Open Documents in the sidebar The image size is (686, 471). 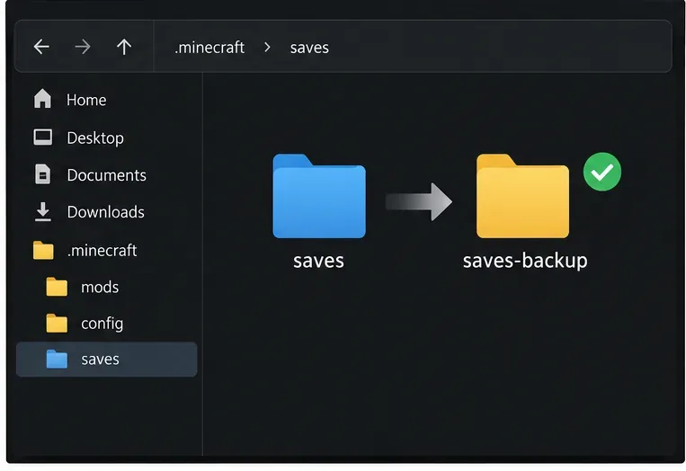(x=106, y=175)
